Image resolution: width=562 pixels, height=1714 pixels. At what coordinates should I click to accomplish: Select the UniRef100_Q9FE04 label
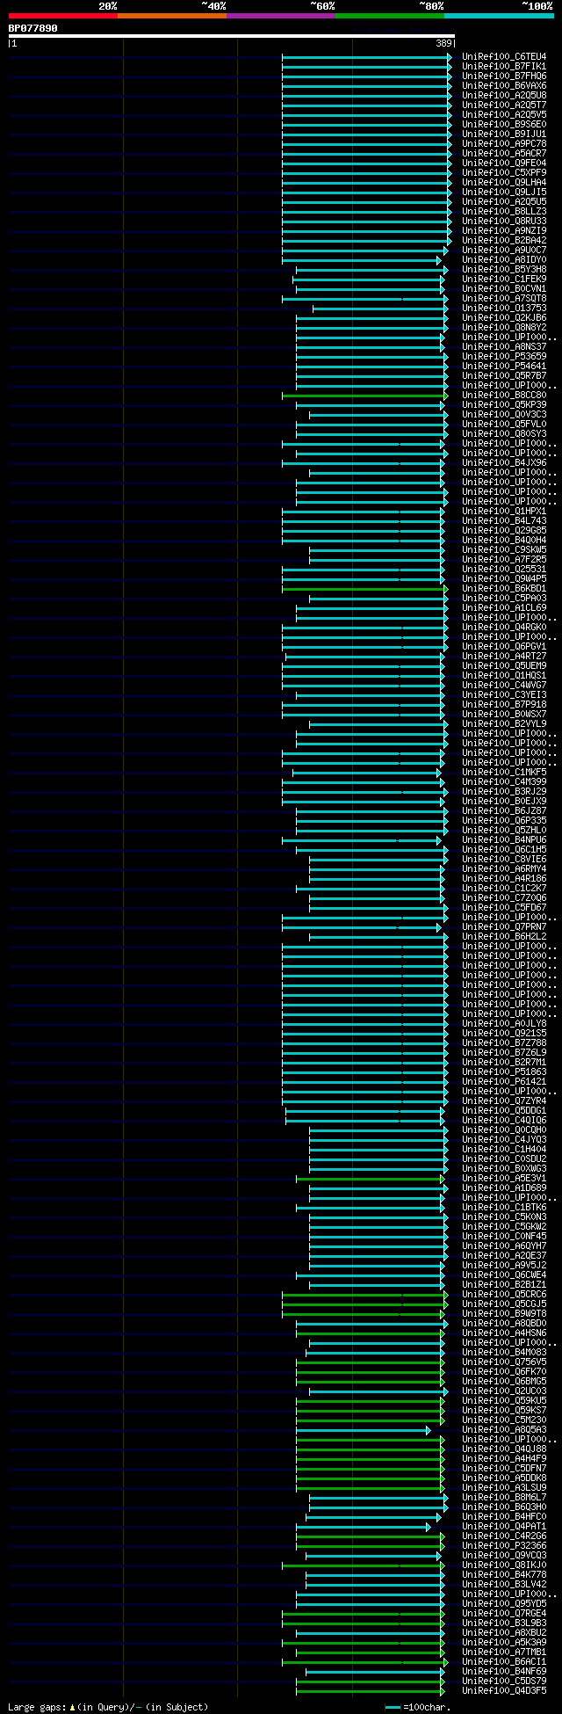[x=504, y=163]
